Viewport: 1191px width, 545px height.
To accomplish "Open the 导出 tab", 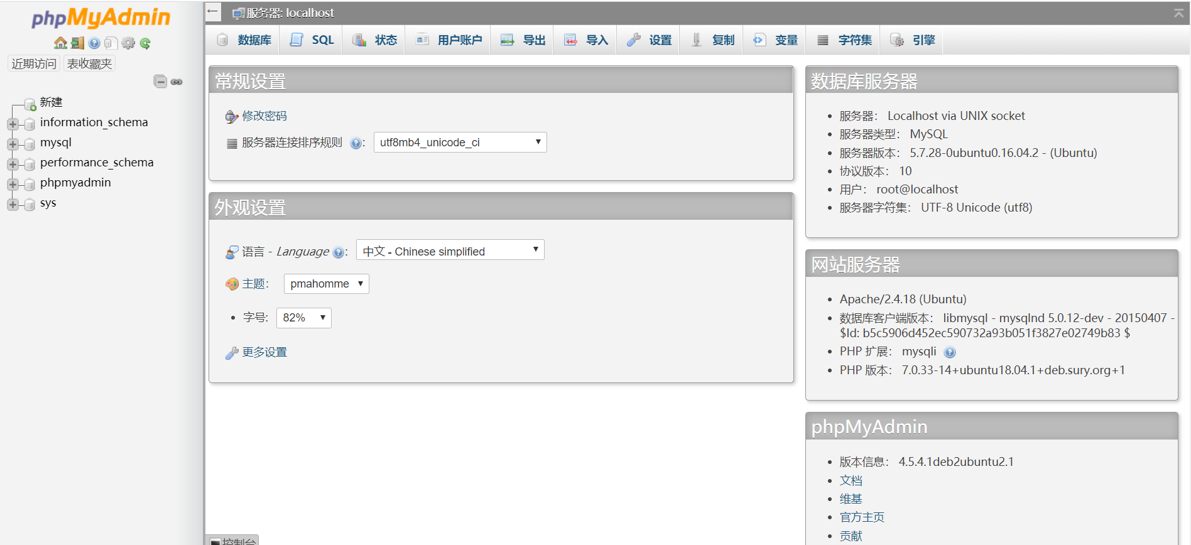I will point(523,40).
